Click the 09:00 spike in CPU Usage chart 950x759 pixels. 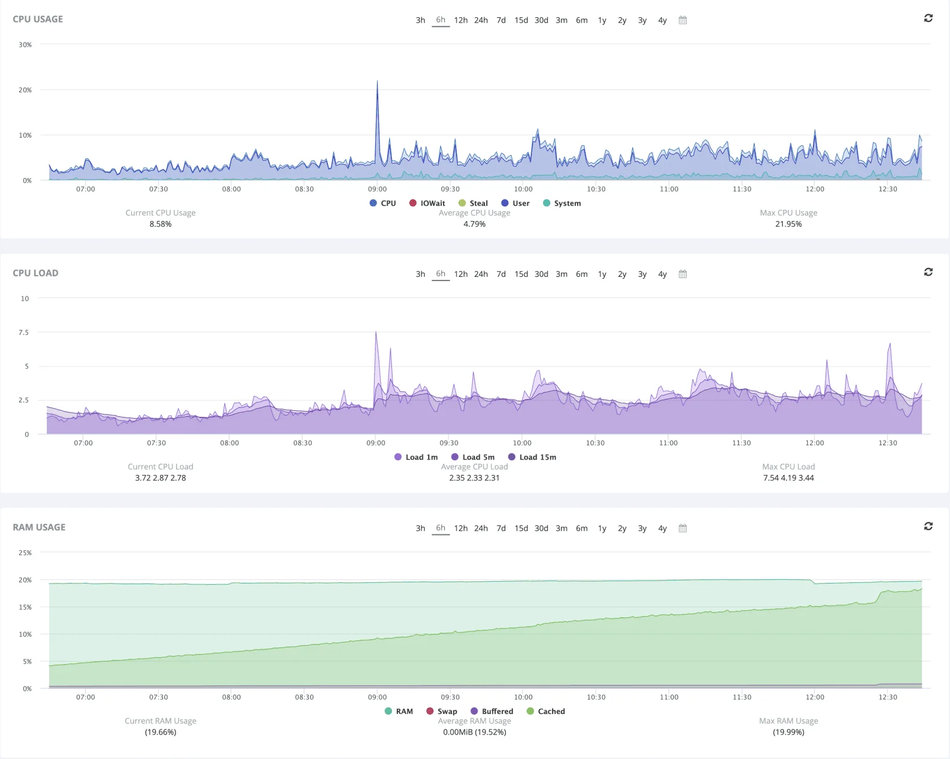tap(377, 81)
